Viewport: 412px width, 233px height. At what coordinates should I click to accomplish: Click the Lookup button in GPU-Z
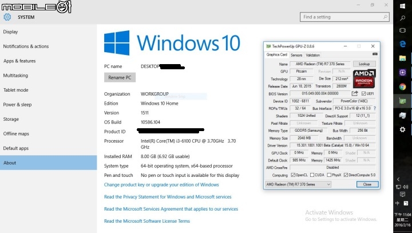click(364, 64)
